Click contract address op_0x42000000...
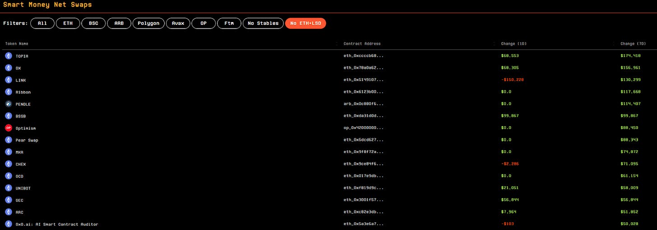657x230 pixels. click(364, 128)
